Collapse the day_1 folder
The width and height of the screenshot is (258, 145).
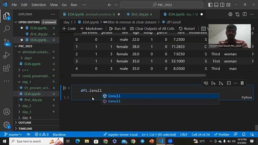(19, 82)
